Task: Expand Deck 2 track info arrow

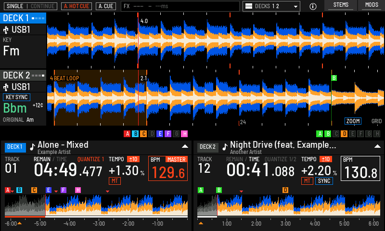Action: [377, 146]
